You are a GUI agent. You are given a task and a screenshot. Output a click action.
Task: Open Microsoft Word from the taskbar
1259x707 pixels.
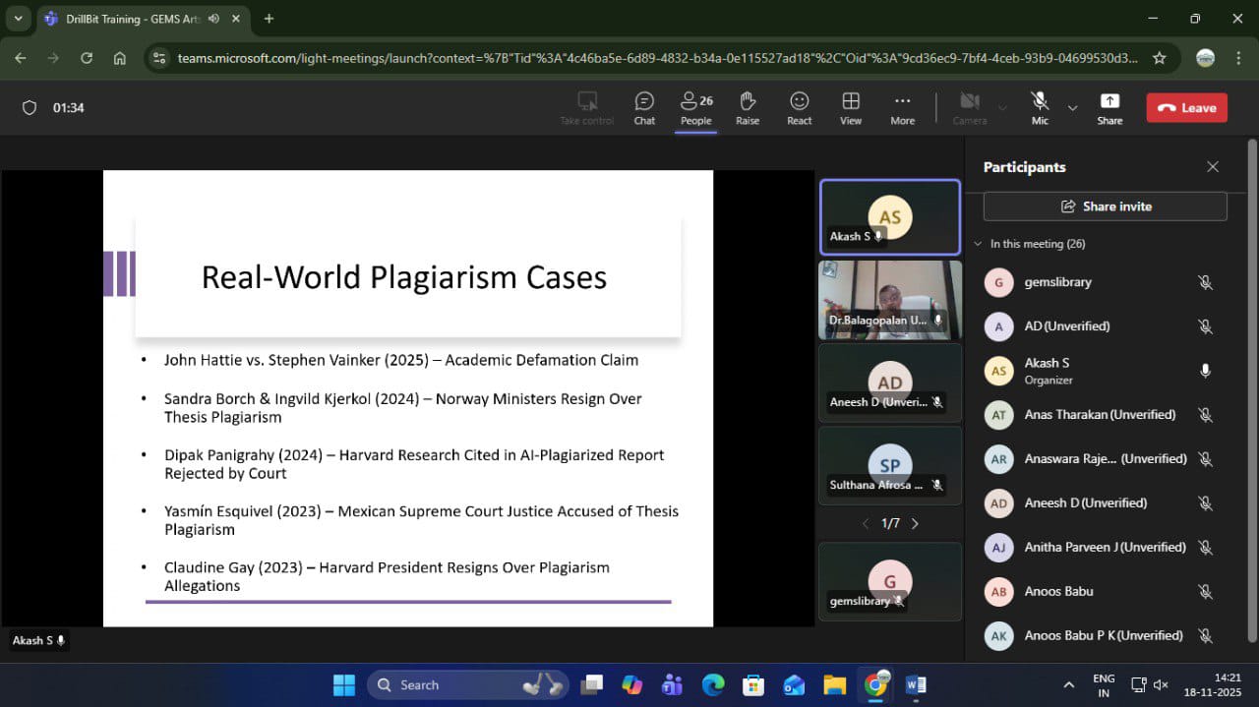click(x=915, y=684)
